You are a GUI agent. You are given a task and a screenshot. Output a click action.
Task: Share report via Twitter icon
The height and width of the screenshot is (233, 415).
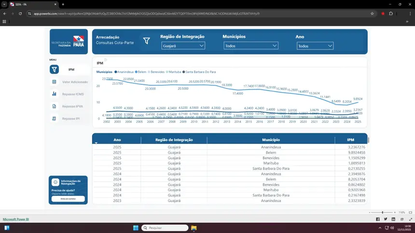385,219
